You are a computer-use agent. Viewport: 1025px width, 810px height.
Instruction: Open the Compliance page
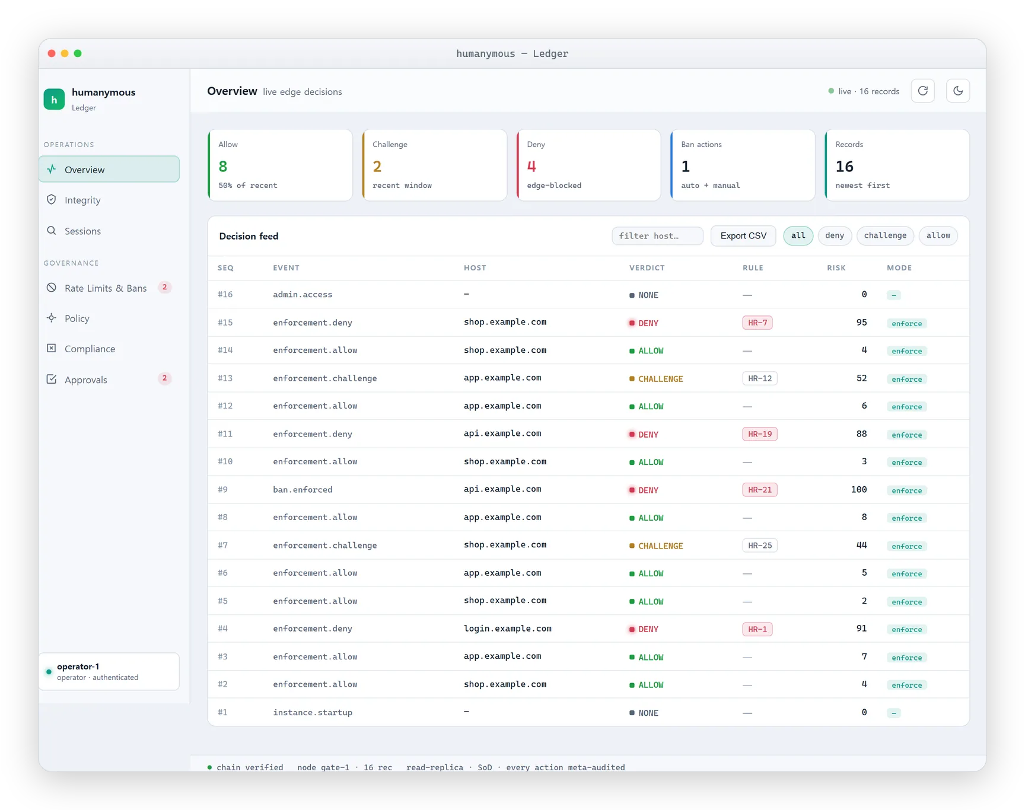point(109,349)
